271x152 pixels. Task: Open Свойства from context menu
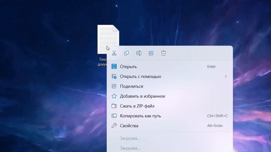pos(170,126)
